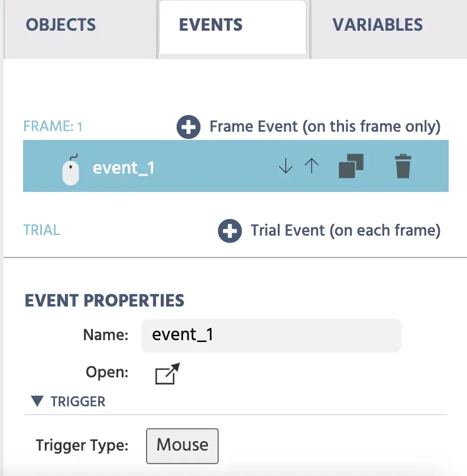Collapse the TRIGGER section triangle

37,402
